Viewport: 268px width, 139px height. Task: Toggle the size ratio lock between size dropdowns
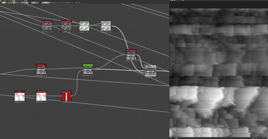[x=67, y=3]
